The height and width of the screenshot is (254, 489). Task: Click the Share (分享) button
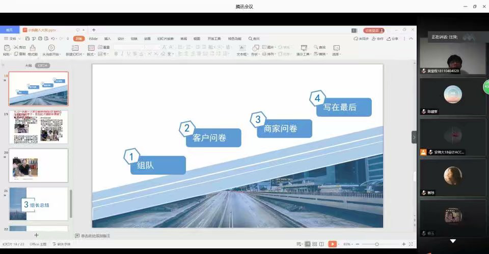pyautogui.click(x=393, y=39)
